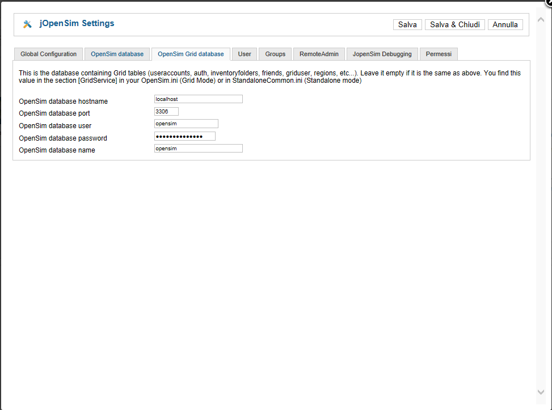This screenshot has width=552, height=410.
Task: Focus the database name field
Action: point(199,149)
